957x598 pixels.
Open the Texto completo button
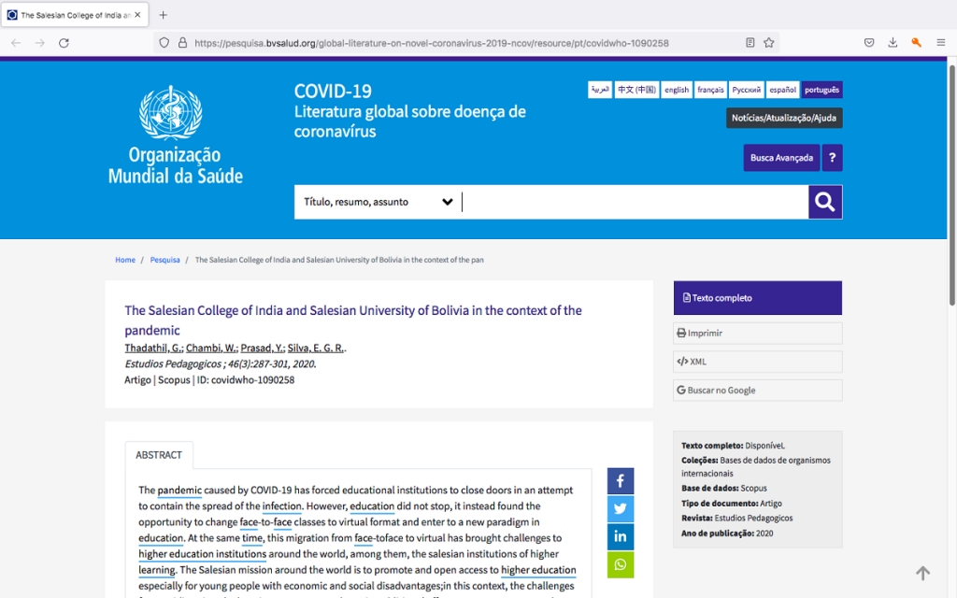[757, 298]
